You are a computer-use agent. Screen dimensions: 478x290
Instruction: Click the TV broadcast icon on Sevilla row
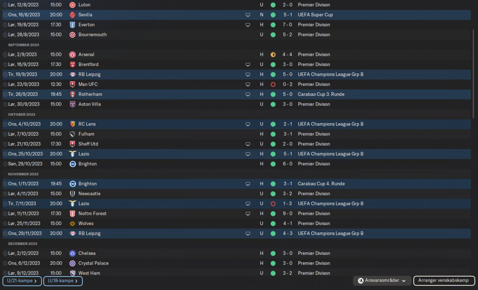pyautogui.click(x=248, y=15)
